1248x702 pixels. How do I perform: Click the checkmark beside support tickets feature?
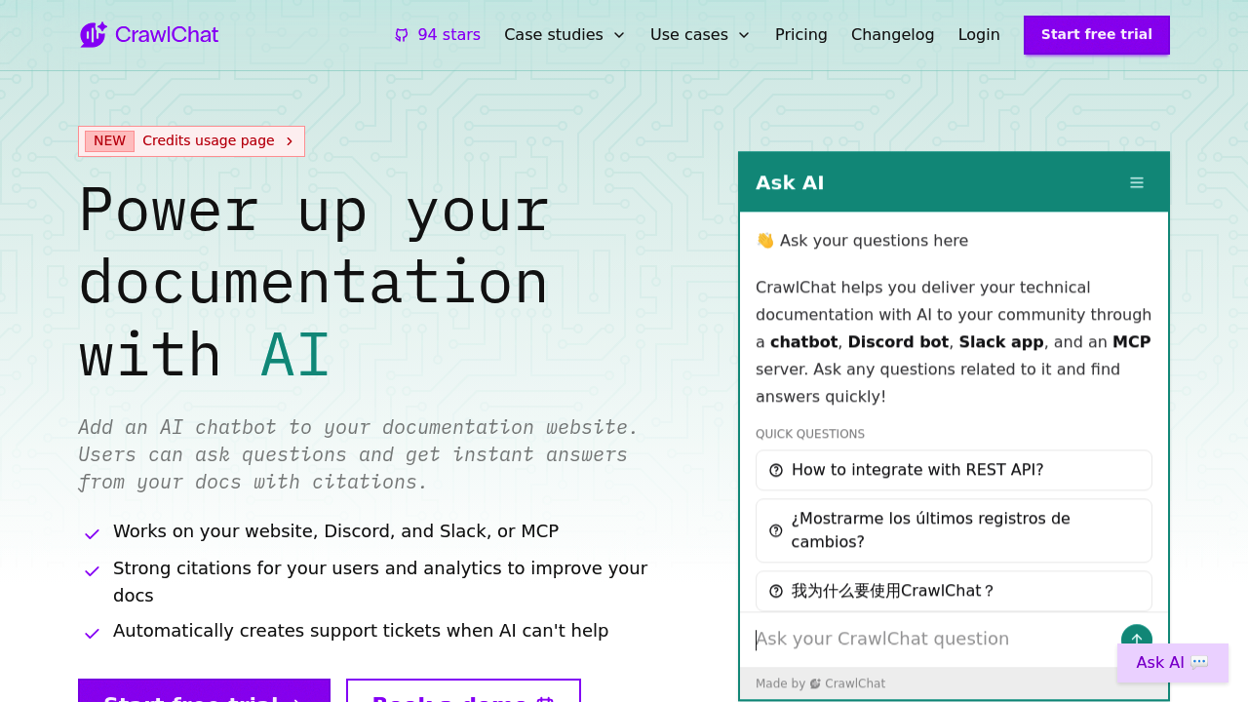tap(91, 633)
